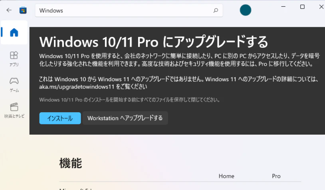Click the Pro column header
325x190 pixels.
pos(276,176)
